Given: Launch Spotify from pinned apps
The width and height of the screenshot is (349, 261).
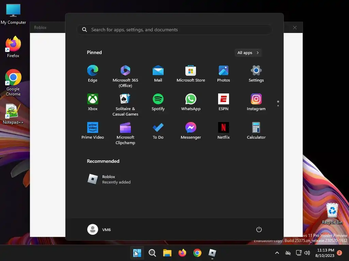Looking at the screenshot, I should (x=158, y=102).
